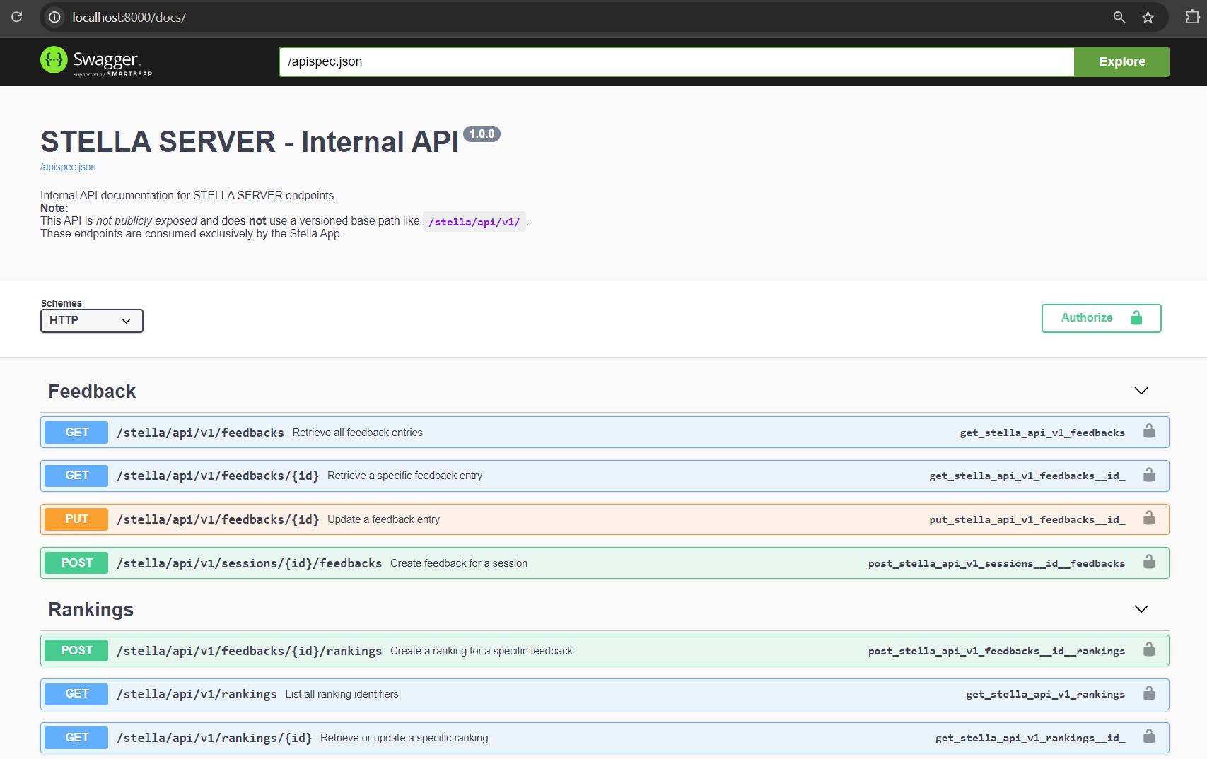The height and width of the screenshot is (759, 1207).
Task: Click the lock icon on GET /stella/api/v1/feedbacks row
Action: click(1149, 432)
